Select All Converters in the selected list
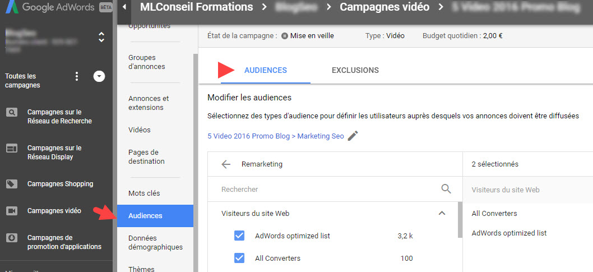This screenshot has width=593, height=272. pos(494,213)
